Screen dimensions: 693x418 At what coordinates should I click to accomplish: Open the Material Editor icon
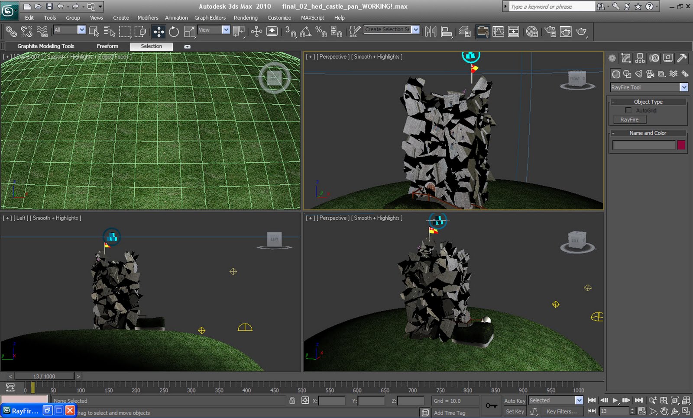pyautogui.click(x=532, y=32)
